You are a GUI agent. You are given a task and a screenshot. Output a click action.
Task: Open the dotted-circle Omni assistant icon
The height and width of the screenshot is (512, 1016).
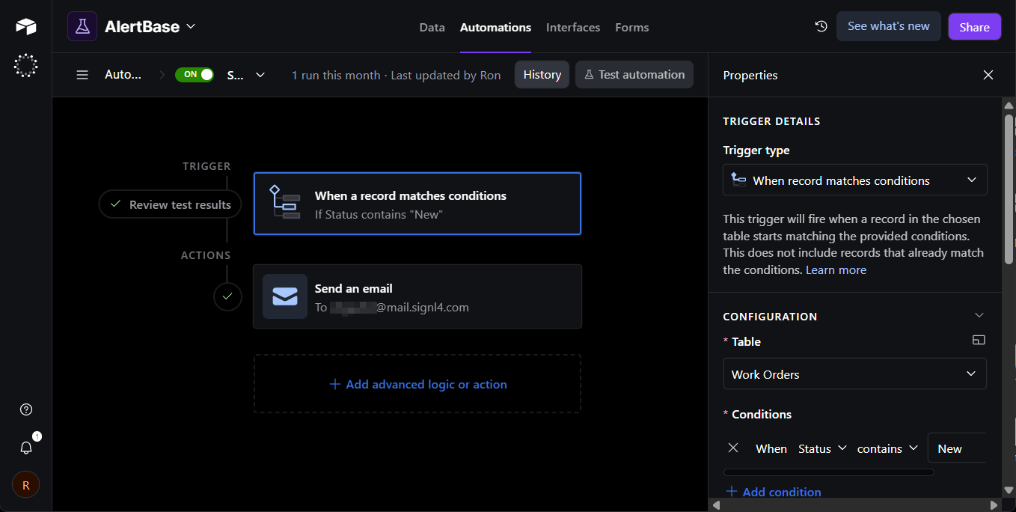[25, 66]
